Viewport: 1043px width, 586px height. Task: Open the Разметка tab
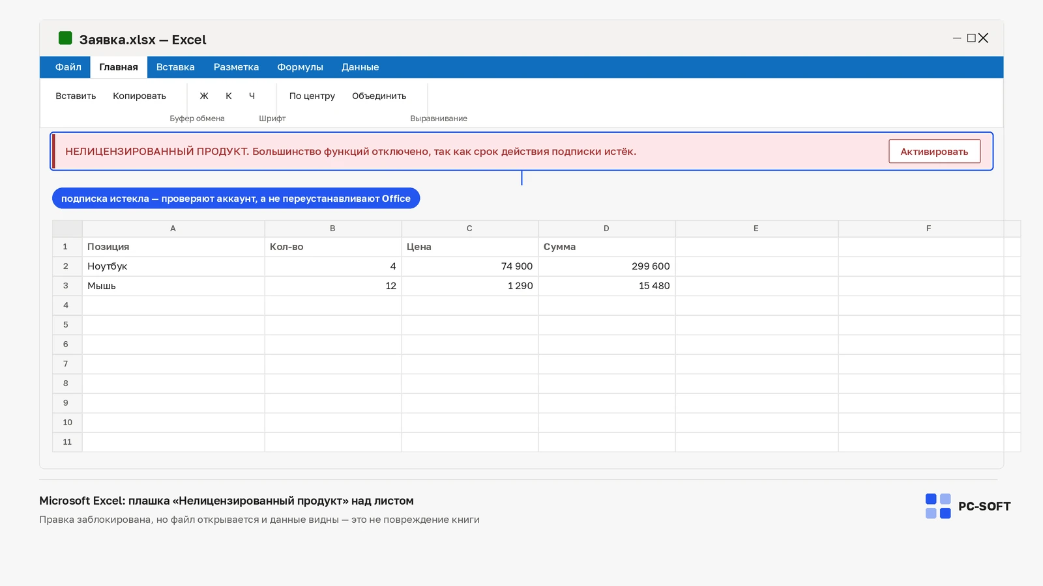[x=236, y=67]
